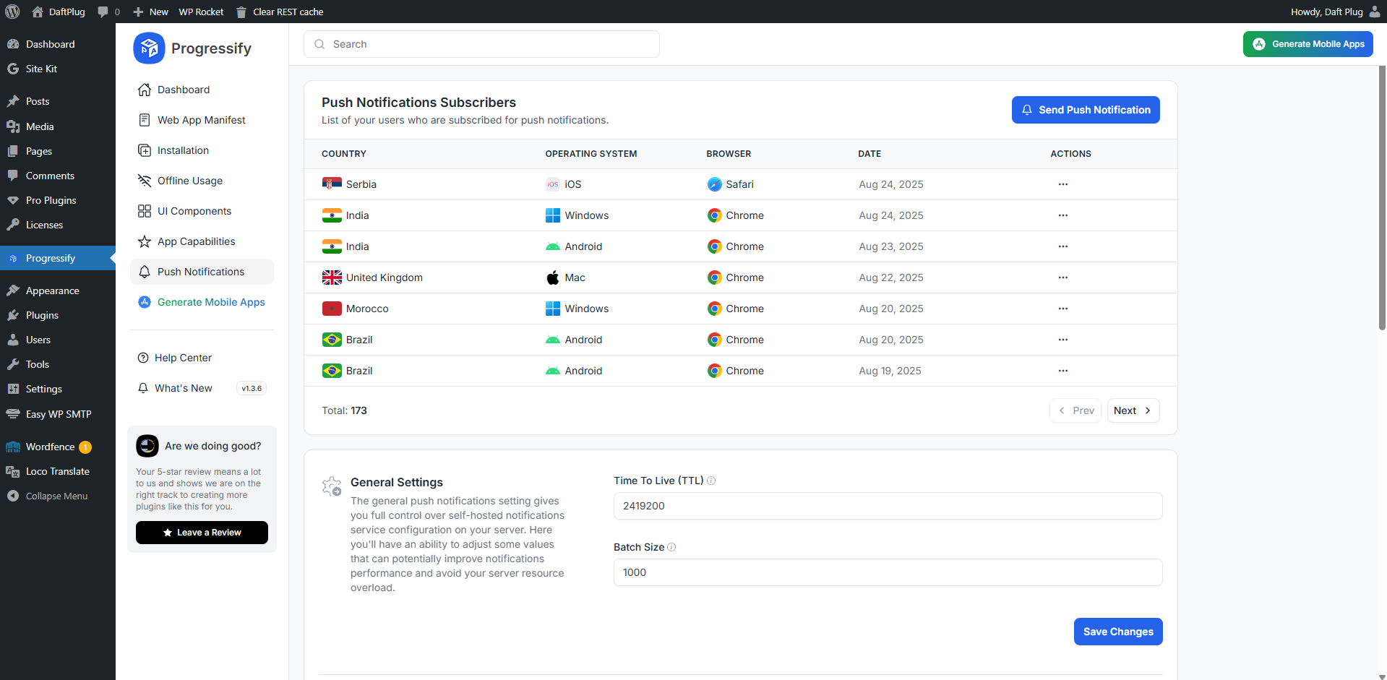Click the search magnifier icon

[319, 44]
